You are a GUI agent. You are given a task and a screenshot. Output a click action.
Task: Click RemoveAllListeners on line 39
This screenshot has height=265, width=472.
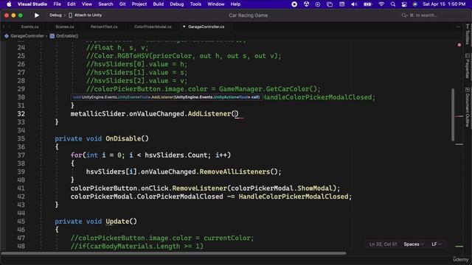tap(235, 172)
